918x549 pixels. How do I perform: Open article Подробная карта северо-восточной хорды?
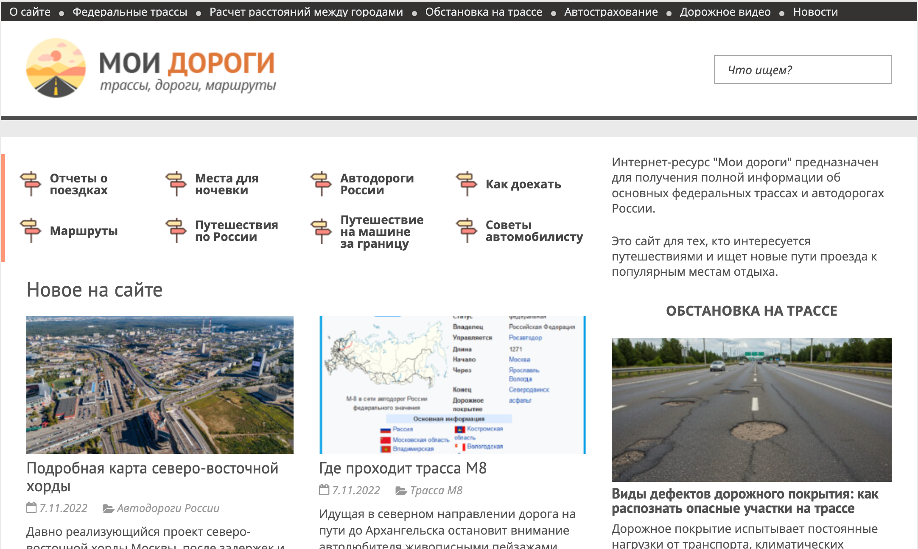coord(152,477)
